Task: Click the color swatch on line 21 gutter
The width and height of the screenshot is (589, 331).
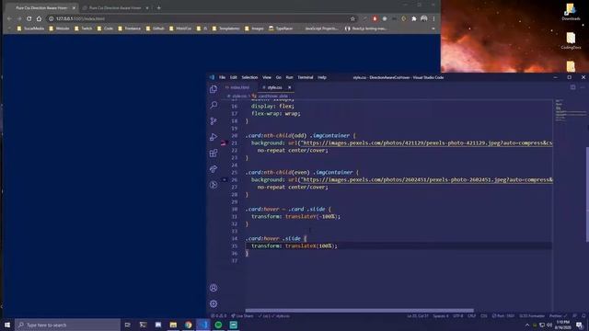Action: point(224,143)
